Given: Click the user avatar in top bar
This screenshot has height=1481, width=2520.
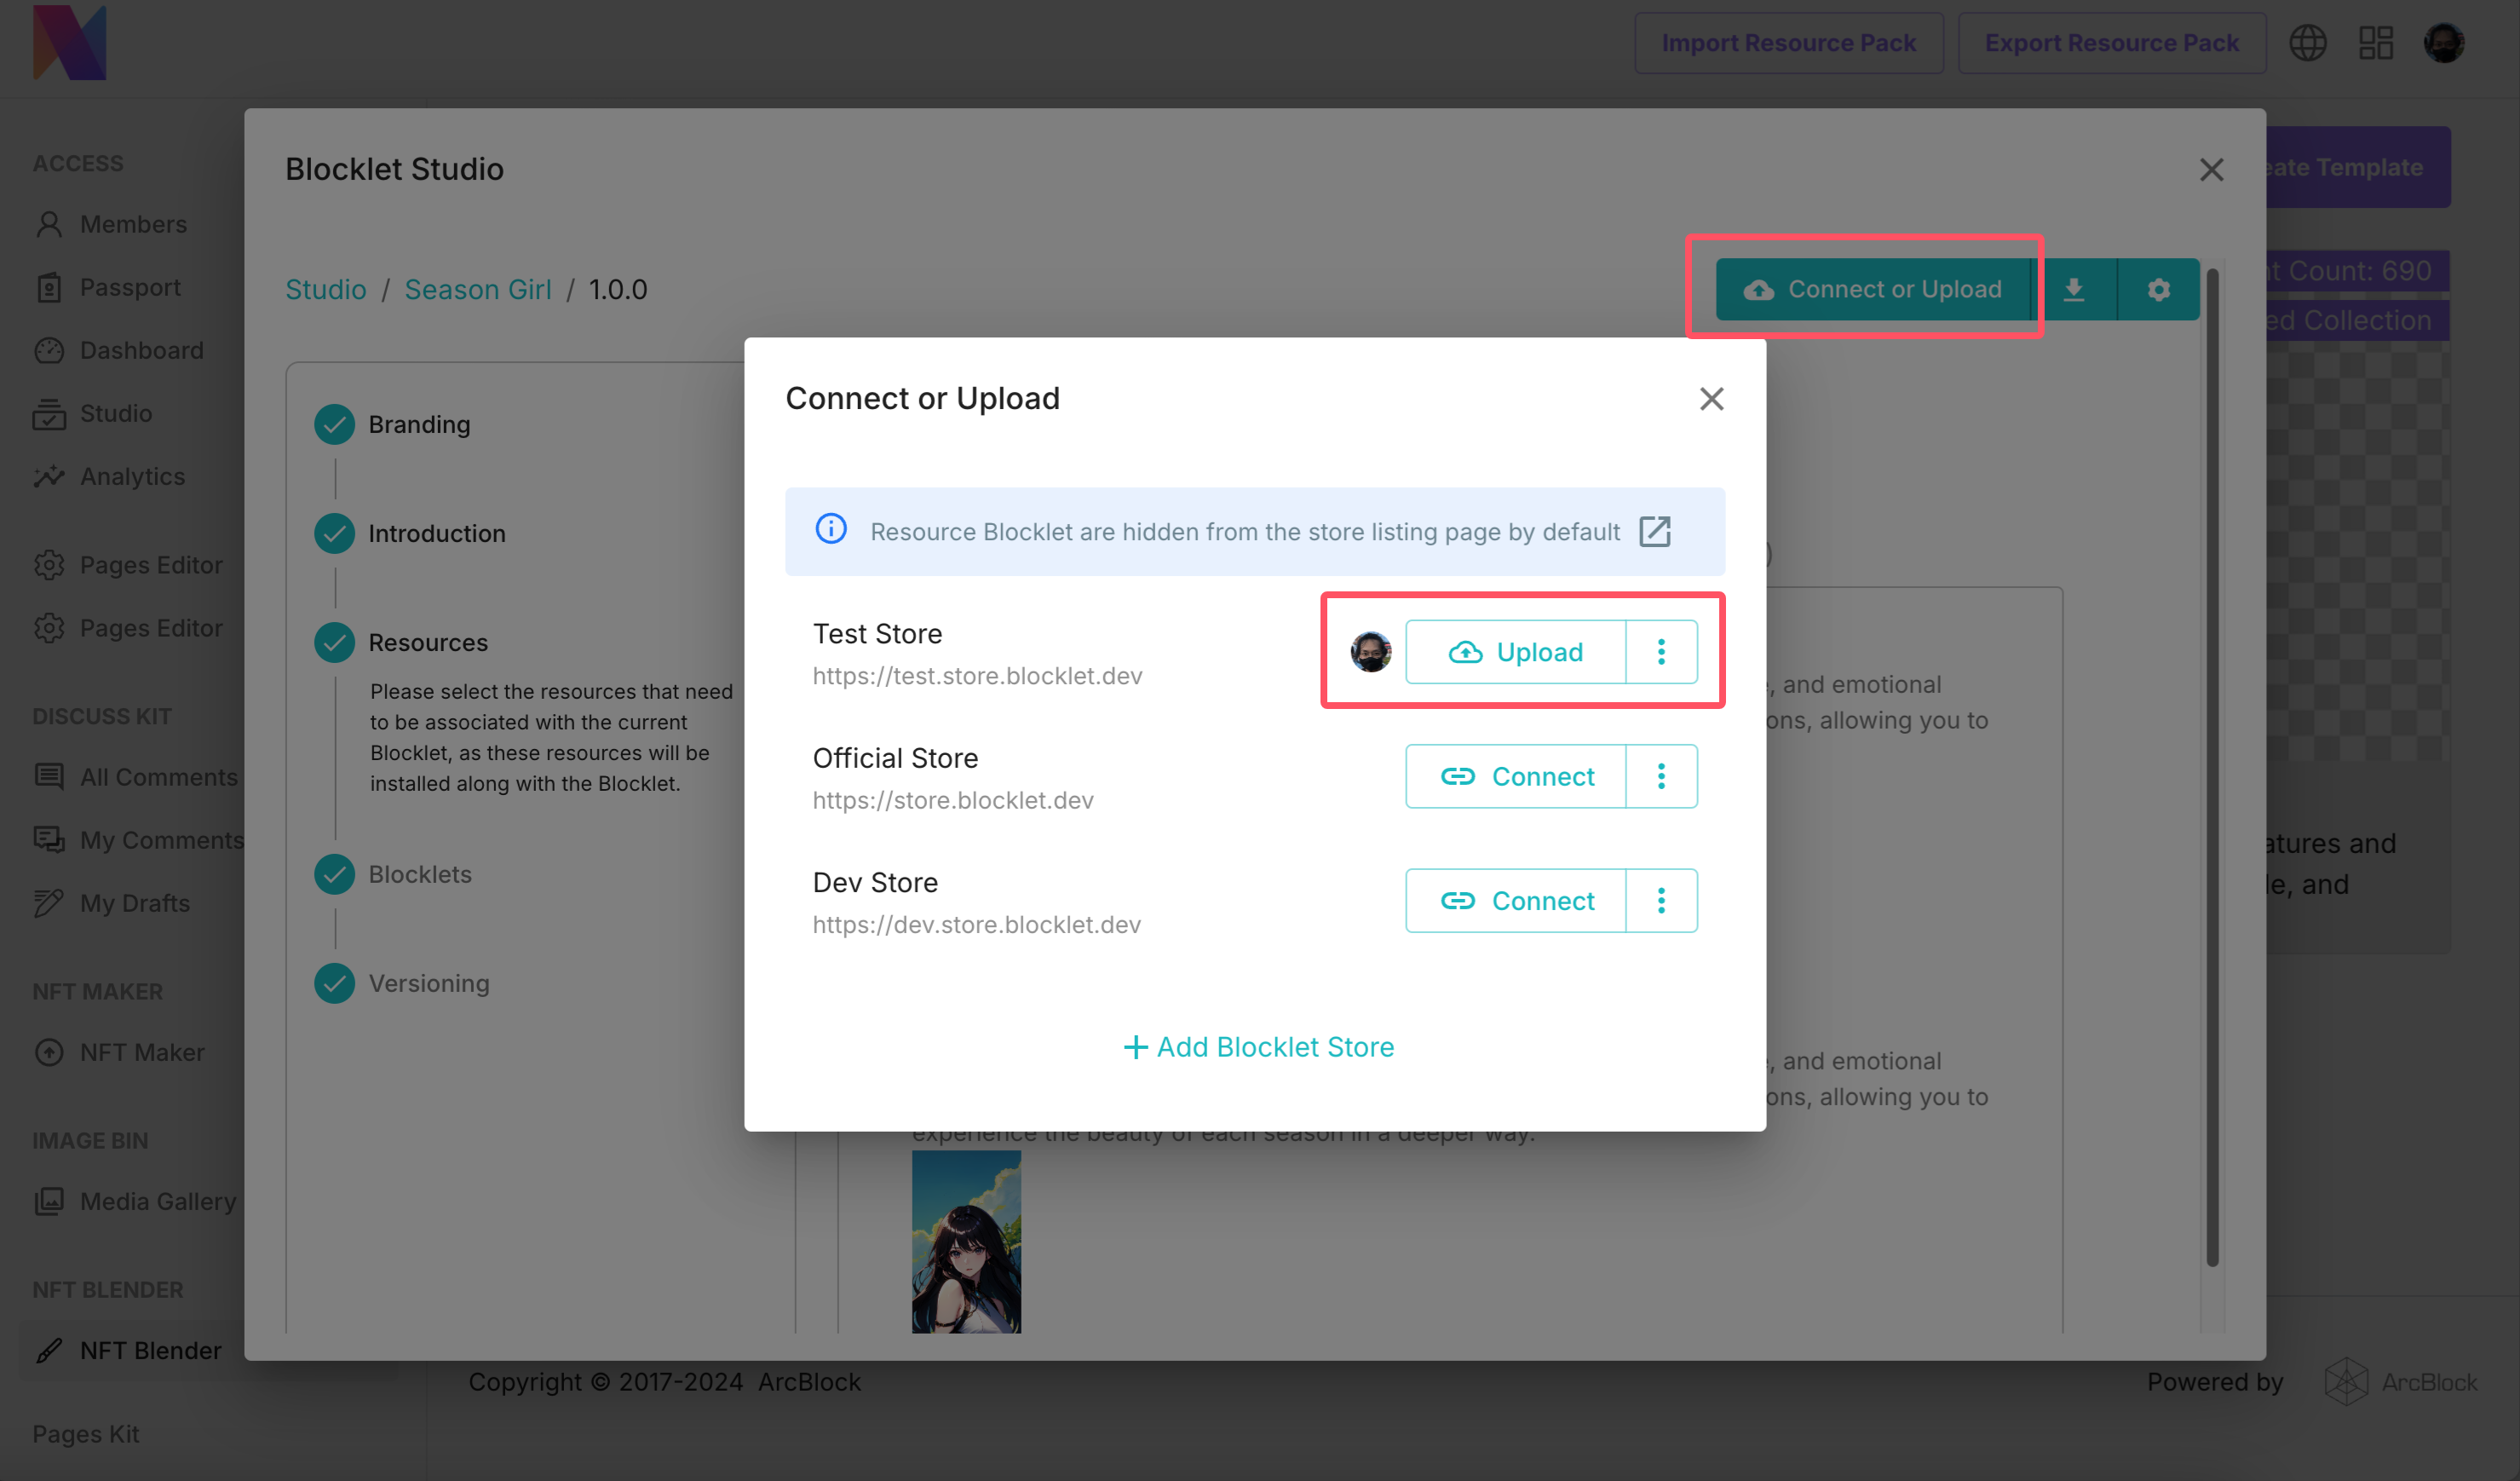Looking at the screenshot, I should [x=2443, y=43].
